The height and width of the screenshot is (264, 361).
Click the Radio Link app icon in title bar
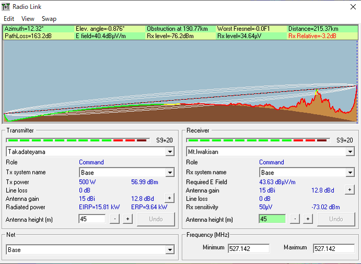coord(6,7)
